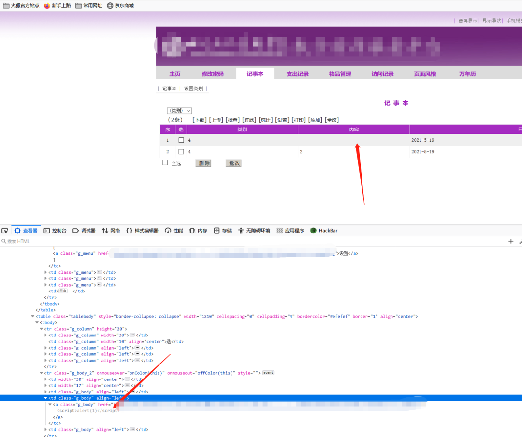Switch to the Network (网络) panel
This screenshot has height=437, width=522.
point(111,231)
